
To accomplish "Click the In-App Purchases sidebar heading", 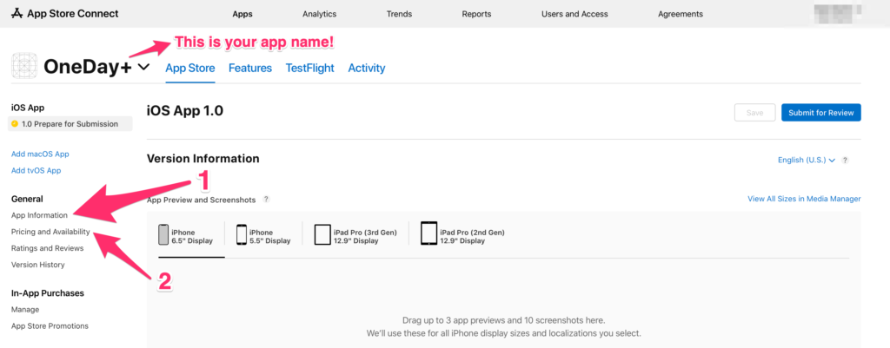I will coord(48,293).
